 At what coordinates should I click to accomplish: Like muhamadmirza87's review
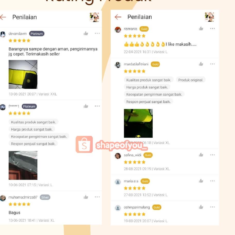(86, 197)
